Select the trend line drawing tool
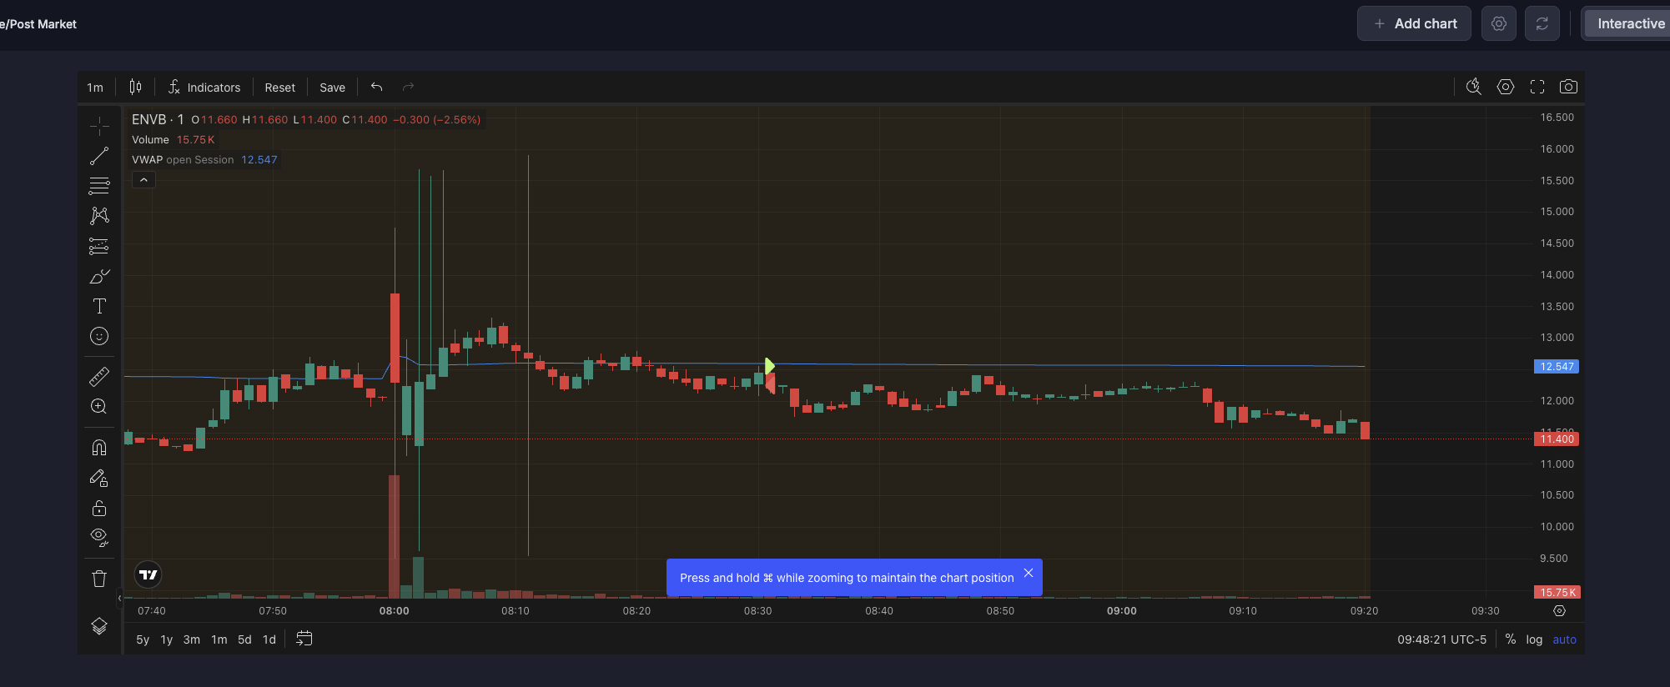Image resolution: width=1670 pixels, height=687 pixels. [99, 156]
